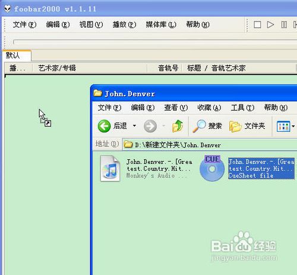Open the Explorer 文件(F) menu
This screenshot has width=297, height=275.
109,108
